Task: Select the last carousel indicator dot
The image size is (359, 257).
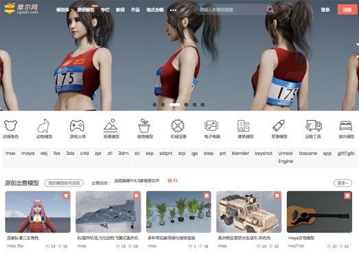Action: click(x=202, y=104)
